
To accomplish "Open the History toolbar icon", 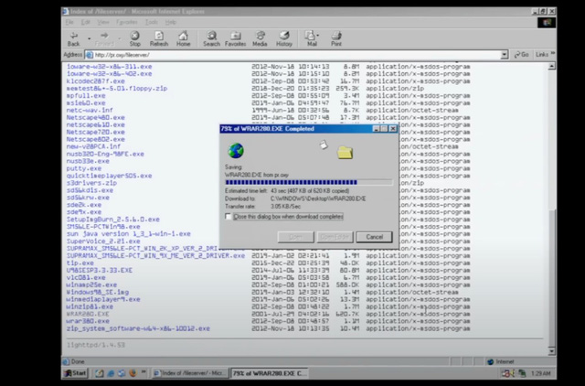I will pos(284,37).
